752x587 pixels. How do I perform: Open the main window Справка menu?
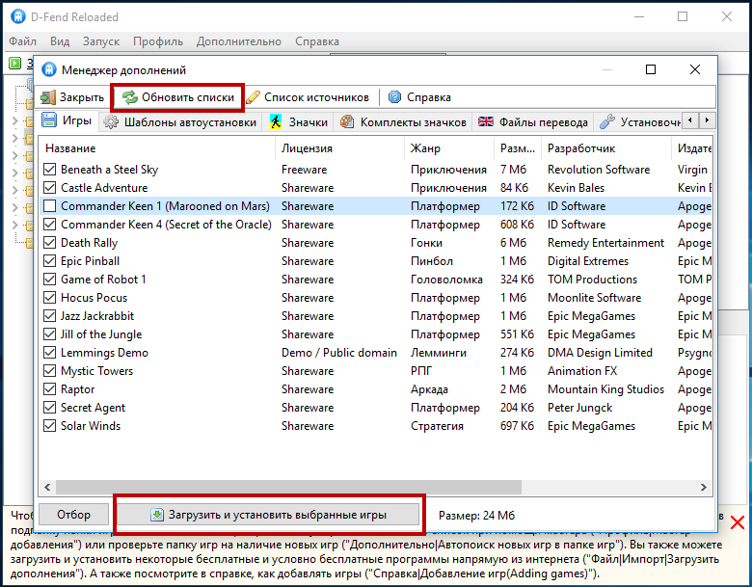[x=317, y=41]
